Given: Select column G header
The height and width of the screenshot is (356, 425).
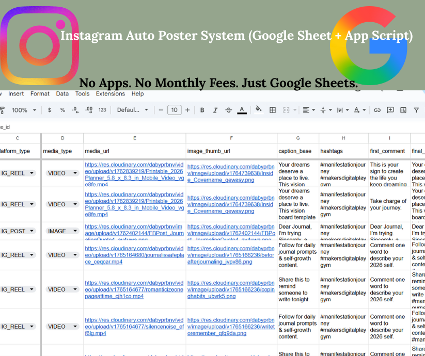Looking at the screenshot, I should (298, 138).
